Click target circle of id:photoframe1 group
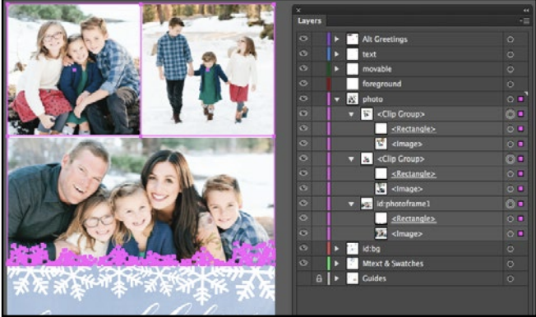Screen dimensions: 536x317 pos(510,204)
